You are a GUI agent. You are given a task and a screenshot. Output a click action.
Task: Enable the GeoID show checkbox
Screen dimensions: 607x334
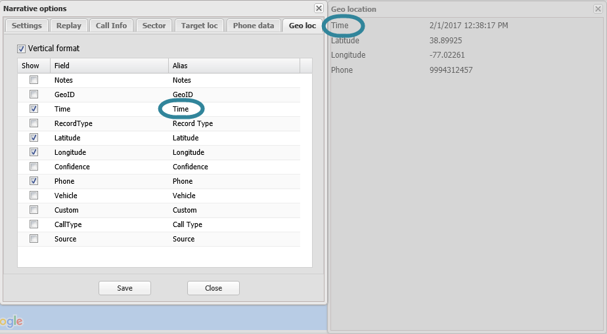point(34,94)
